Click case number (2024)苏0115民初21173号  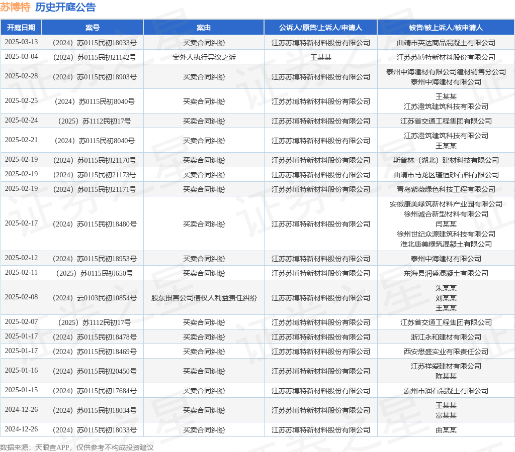(x=94, y=175)
